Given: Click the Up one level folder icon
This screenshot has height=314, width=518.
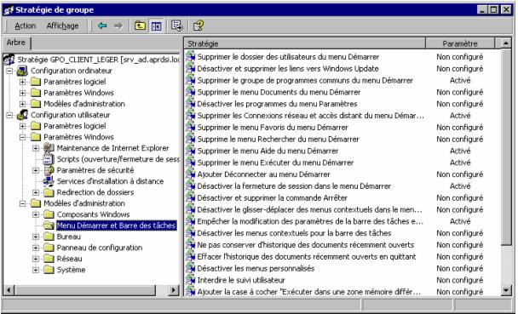Looking at the screenshot, I should [140, 26].
